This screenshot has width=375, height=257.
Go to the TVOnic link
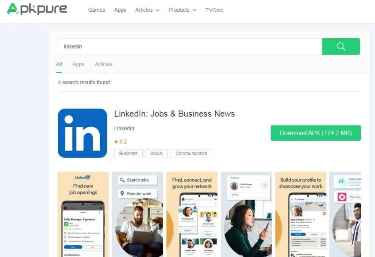[x=214, y=10]
